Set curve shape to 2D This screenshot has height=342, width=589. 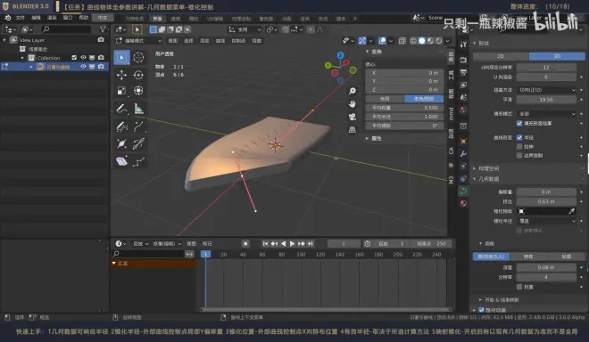(501, 56)
